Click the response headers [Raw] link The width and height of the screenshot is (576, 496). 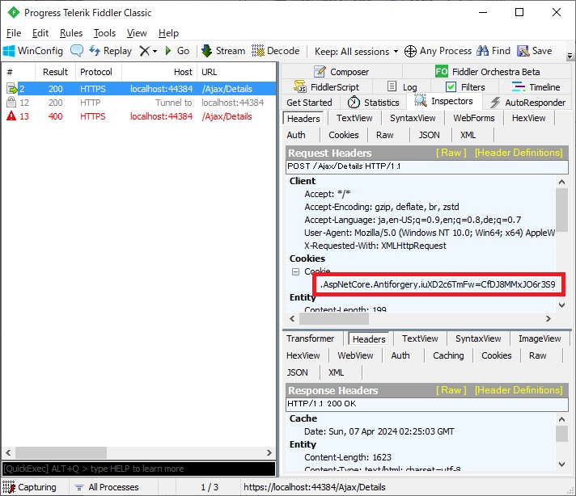tap(451, 390)
